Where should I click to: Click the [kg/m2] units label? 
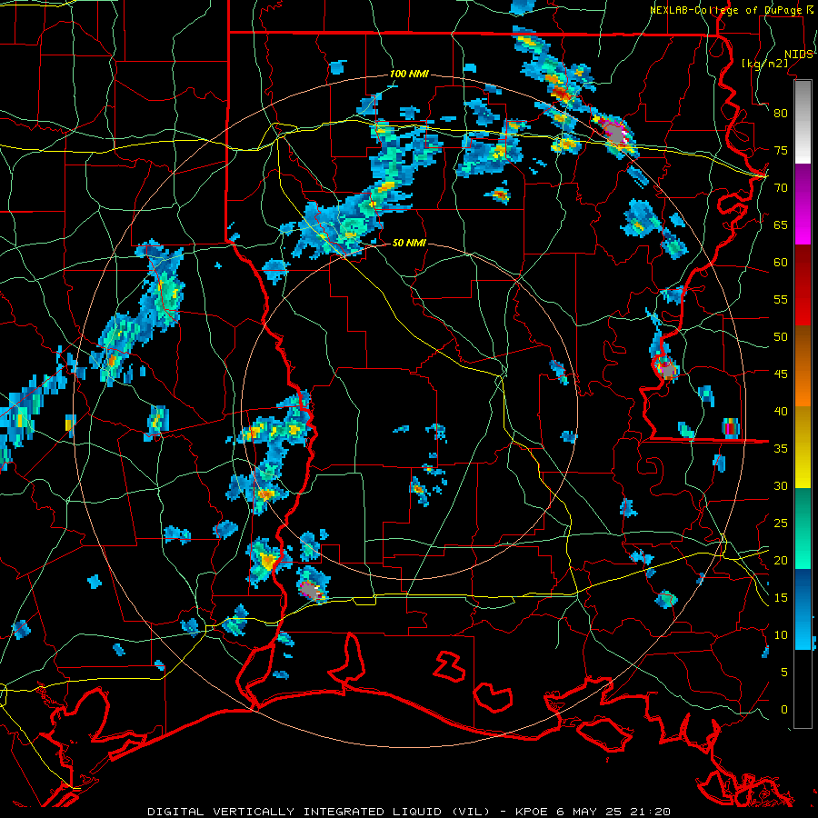click(x=764, y=63)
